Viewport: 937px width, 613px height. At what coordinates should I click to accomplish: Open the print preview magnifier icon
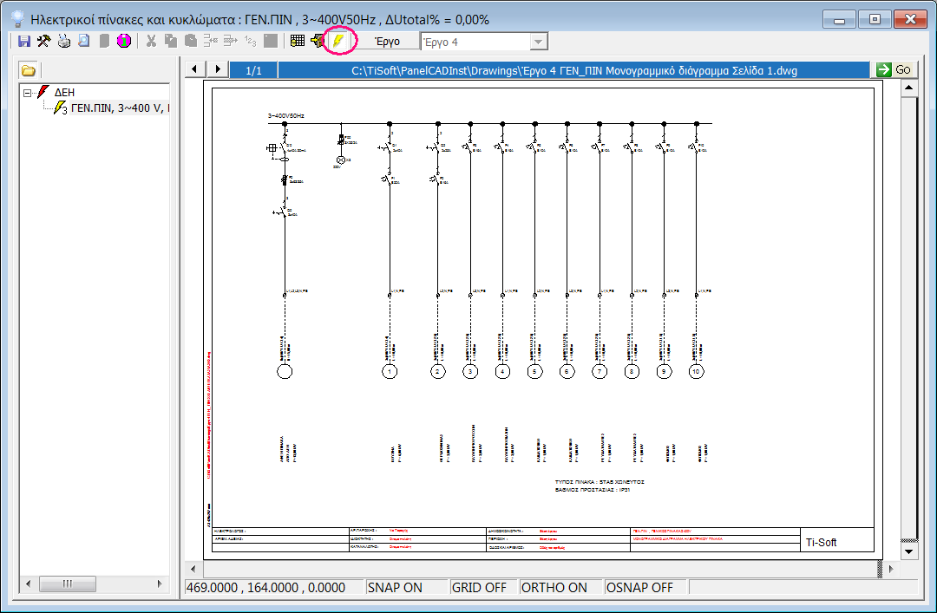pos(84,41)
